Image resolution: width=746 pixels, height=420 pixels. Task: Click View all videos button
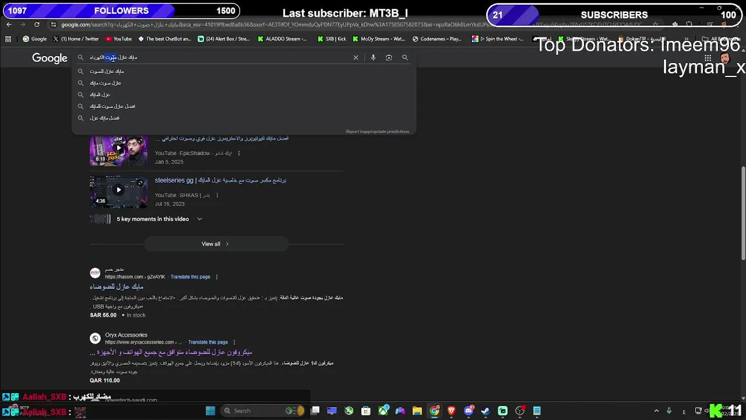216,244
